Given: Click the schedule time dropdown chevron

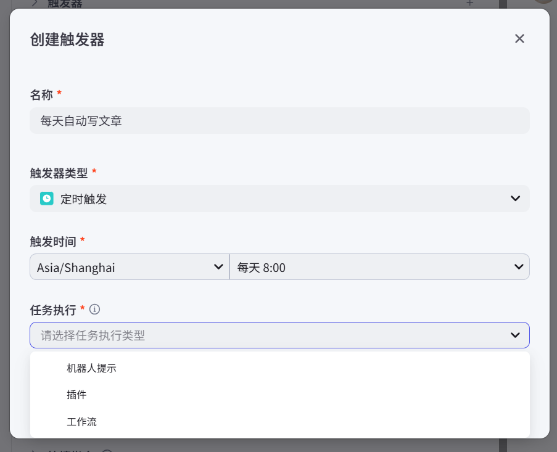Looking at the screenshot, I should click(x=519, y=266).
